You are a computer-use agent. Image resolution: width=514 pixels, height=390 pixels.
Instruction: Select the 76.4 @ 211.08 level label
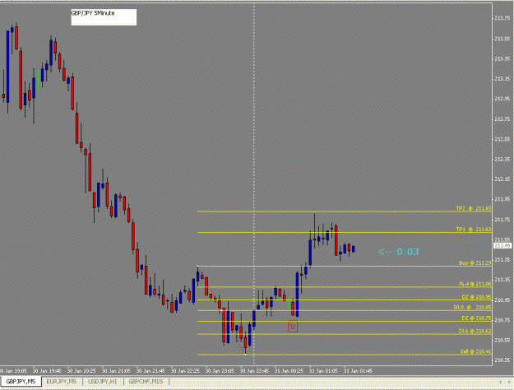pos(475,284)
